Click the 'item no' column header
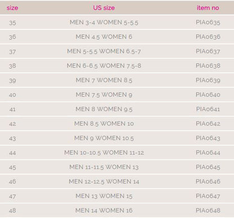Viewport: 234px width, 218px height. tap(208, 8)
